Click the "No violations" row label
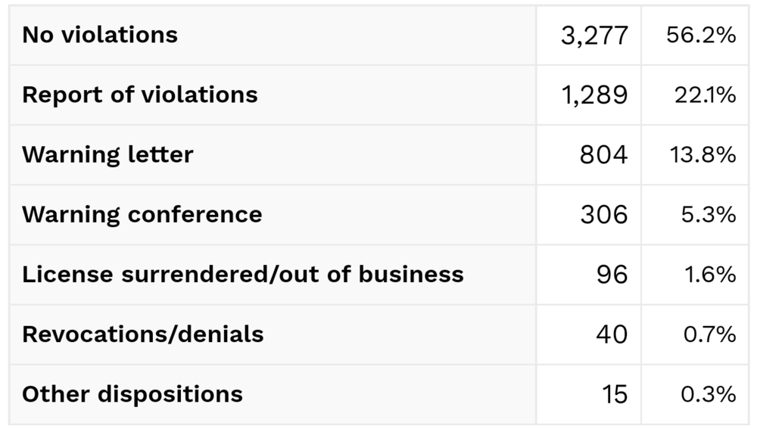Image resolution: width=757 pixels, height=429 pixels. [100, 35]
